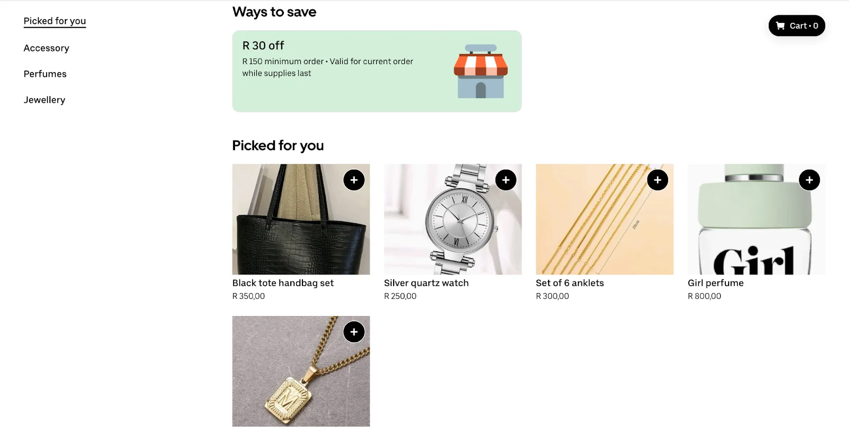Click Girl perfume product title

point(715,283)
